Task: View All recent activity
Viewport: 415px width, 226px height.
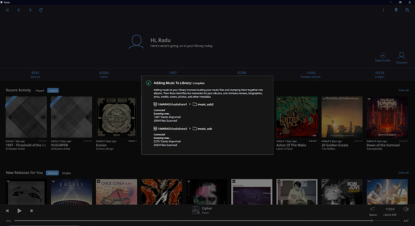Action: pyautogui.click(x=404, y=90)
